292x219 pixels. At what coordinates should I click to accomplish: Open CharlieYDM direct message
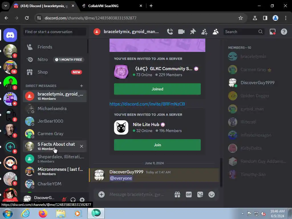tap(55, 184)
